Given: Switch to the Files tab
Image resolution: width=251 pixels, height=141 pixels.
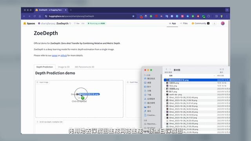Looking at the screenshot, I should click(x=184, y=23).
